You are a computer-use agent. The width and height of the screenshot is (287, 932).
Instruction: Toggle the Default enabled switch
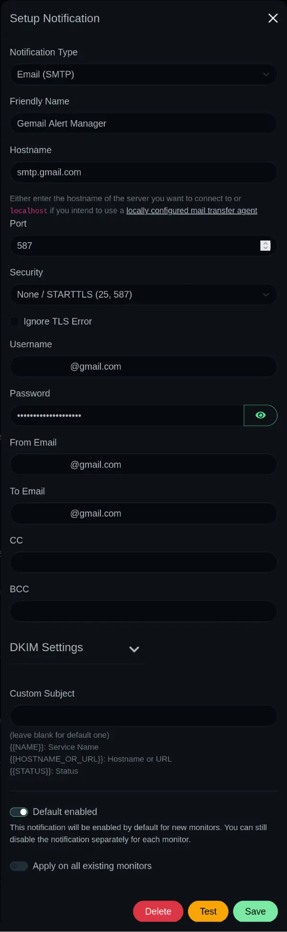(19, 812)
